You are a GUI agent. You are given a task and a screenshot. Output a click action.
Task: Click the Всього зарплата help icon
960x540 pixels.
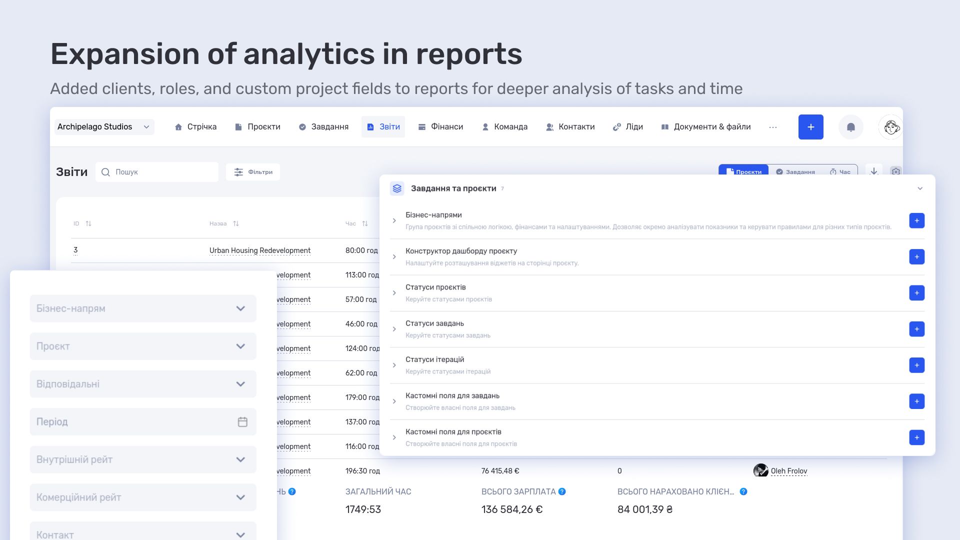[562, 491]
